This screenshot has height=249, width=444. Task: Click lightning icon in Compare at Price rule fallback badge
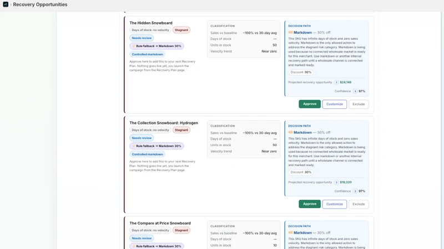click(x=134, y=246)
